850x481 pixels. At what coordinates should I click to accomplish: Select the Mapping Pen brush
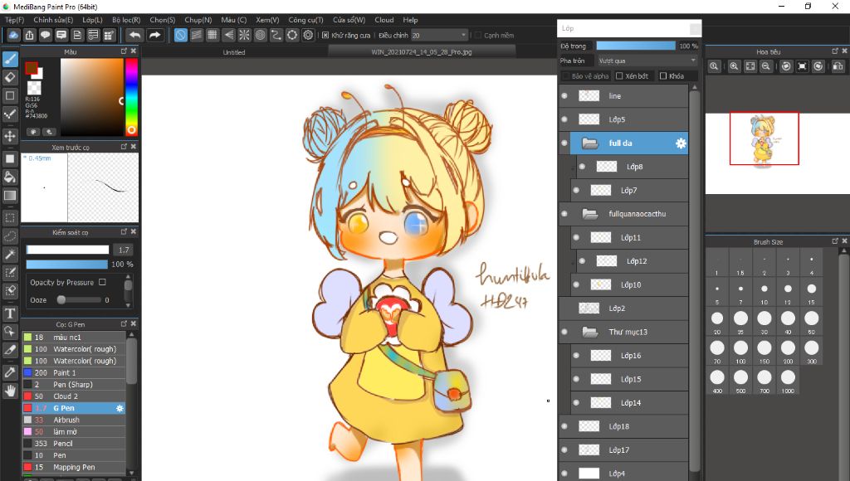pos(74,467)
